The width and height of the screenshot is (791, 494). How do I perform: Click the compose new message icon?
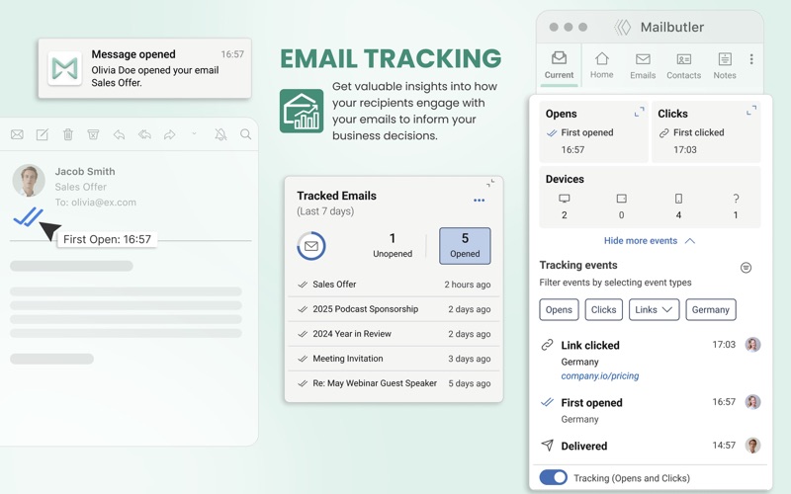[43, 134]
